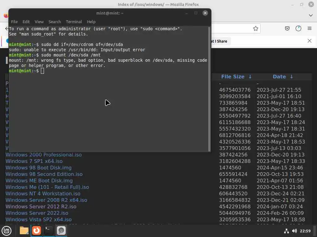Dismiss the Firefox notification bar
This screenshot has height=237, width=317.
click(310, 41)
